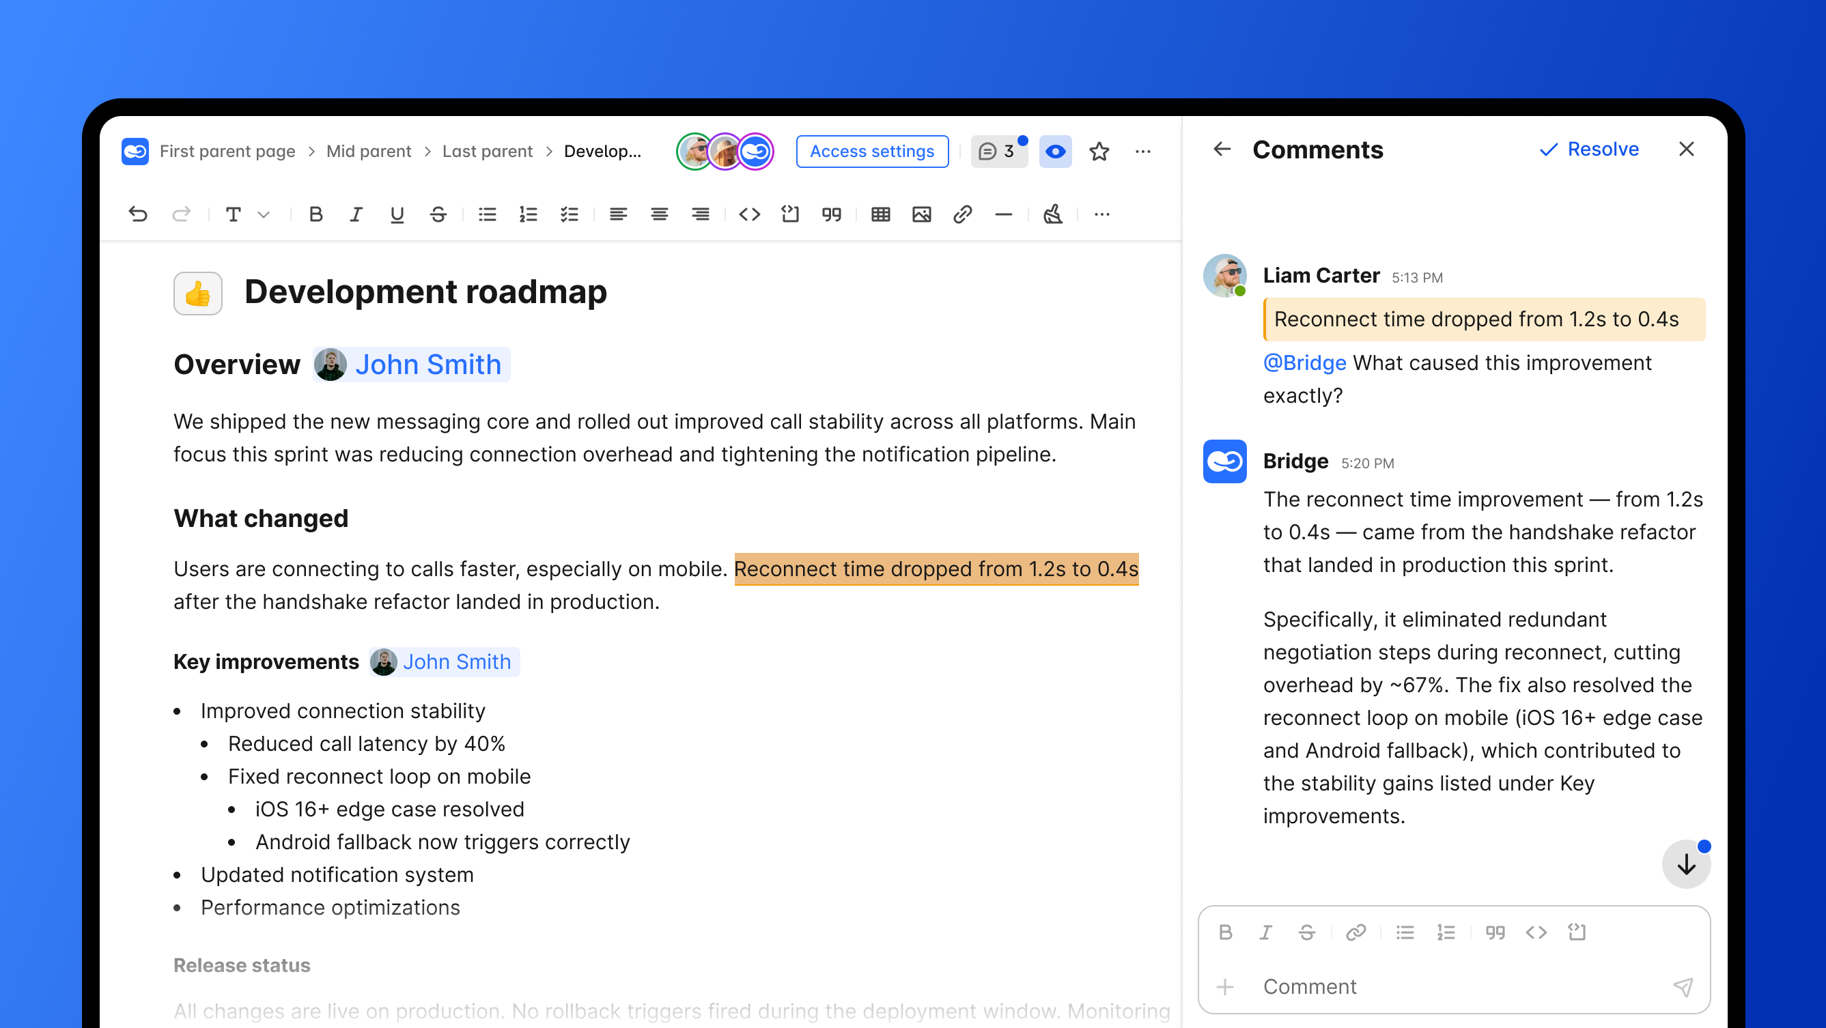This screenshot has width=1826, height=1028.
Task: Insert numbered list from document toolbar
Action: [x=528, y=214]
